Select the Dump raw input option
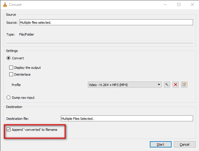 point(9,98)
